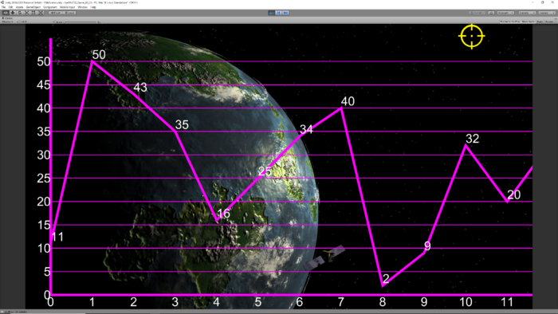Open the GameObject menu
This screenshot has width=558, height=314.
click(x=33, y=7)
